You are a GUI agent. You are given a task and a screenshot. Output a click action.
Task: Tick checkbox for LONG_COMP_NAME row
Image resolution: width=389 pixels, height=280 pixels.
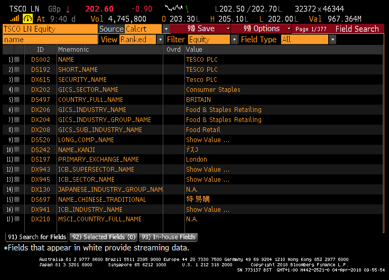pyautogui.click(x=17, y=139)
